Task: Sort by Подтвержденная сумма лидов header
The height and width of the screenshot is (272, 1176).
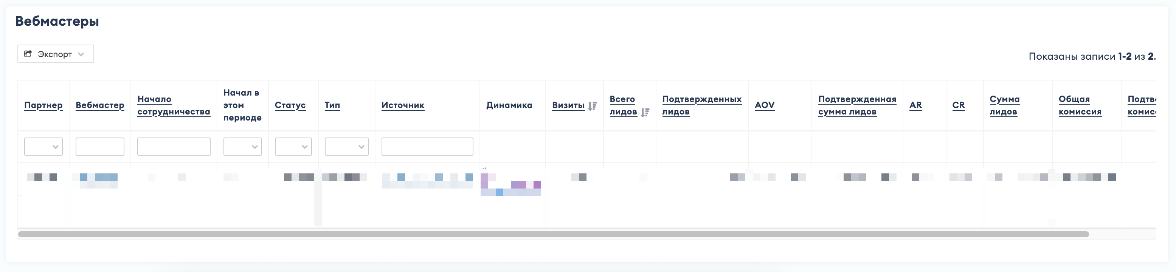Action: coord(857,105)
